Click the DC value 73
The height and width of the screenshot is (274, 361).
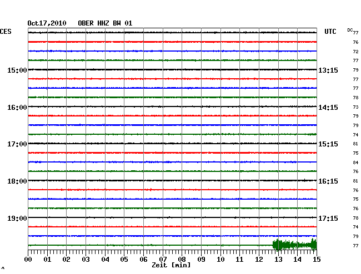355,107
